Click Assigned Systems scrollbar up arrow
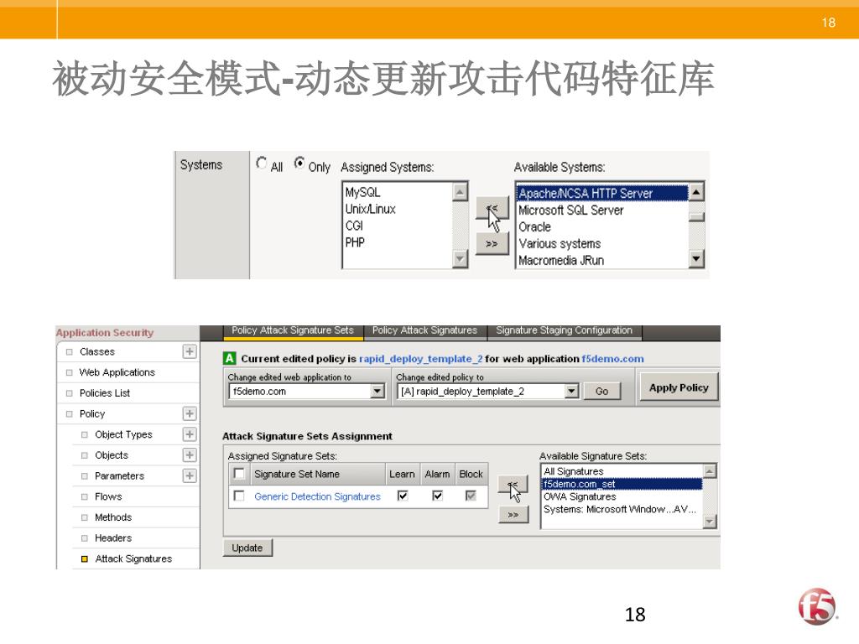The image size is (859, 644). pyautogui.click(x=460, y=192)
